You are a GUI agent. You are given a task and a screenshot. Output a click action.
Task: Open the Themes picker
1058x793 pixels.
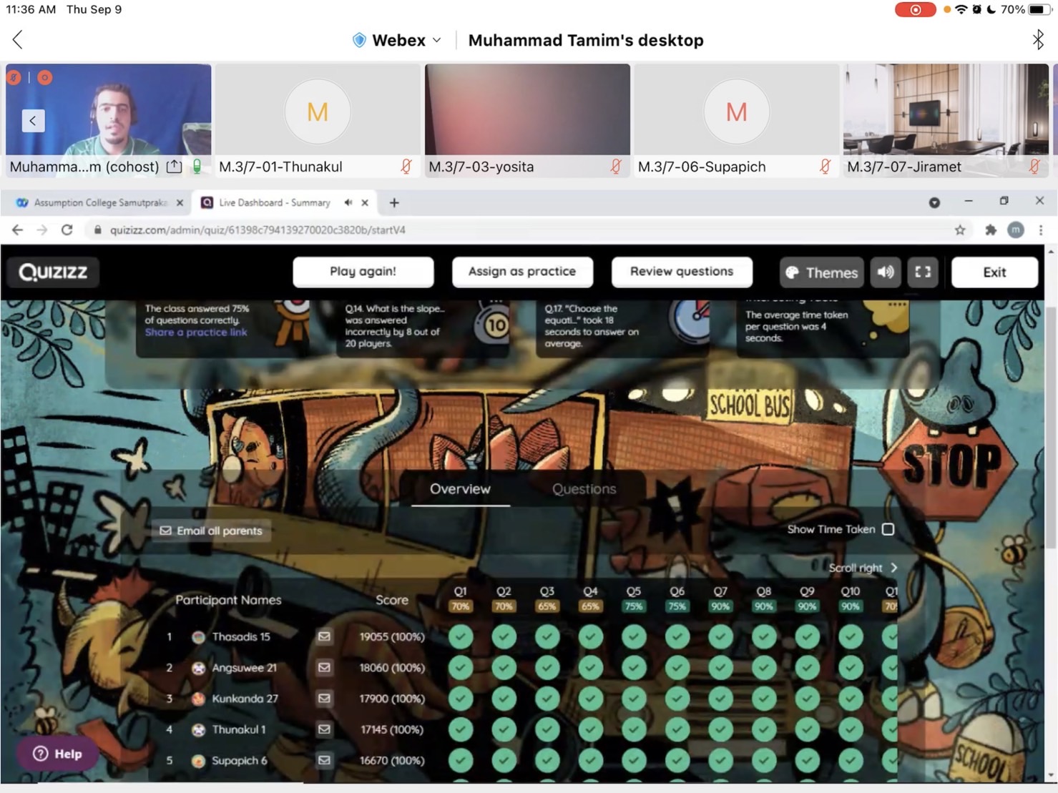tap(822, 272)
